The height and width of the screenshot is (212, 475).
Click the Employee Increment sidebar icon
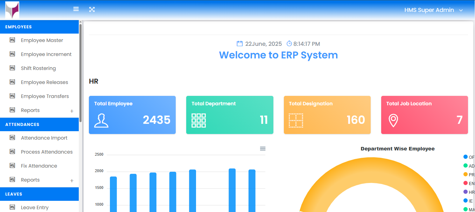13,54
